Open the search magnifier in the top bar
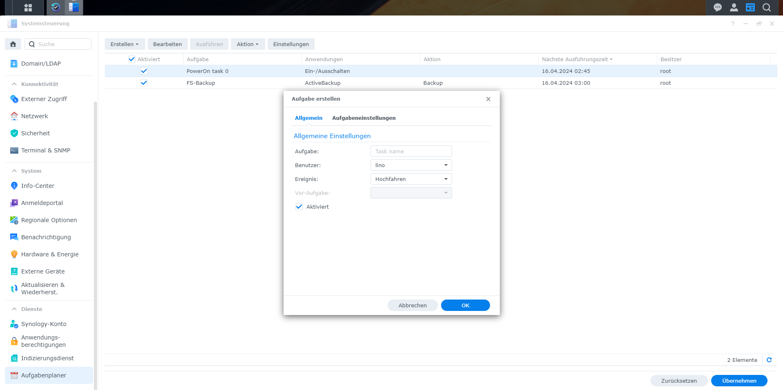Screen dimensions: 783x390 pyautogui.click(x=766, y=7)
